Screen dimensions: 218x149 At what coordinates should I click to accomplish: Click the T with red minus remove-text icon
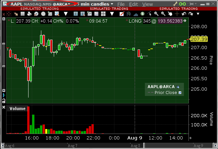(83, 14)
